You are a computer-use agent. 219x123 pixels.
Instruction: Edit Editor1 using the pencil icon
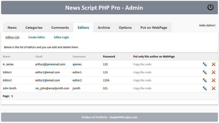(205, 72)
